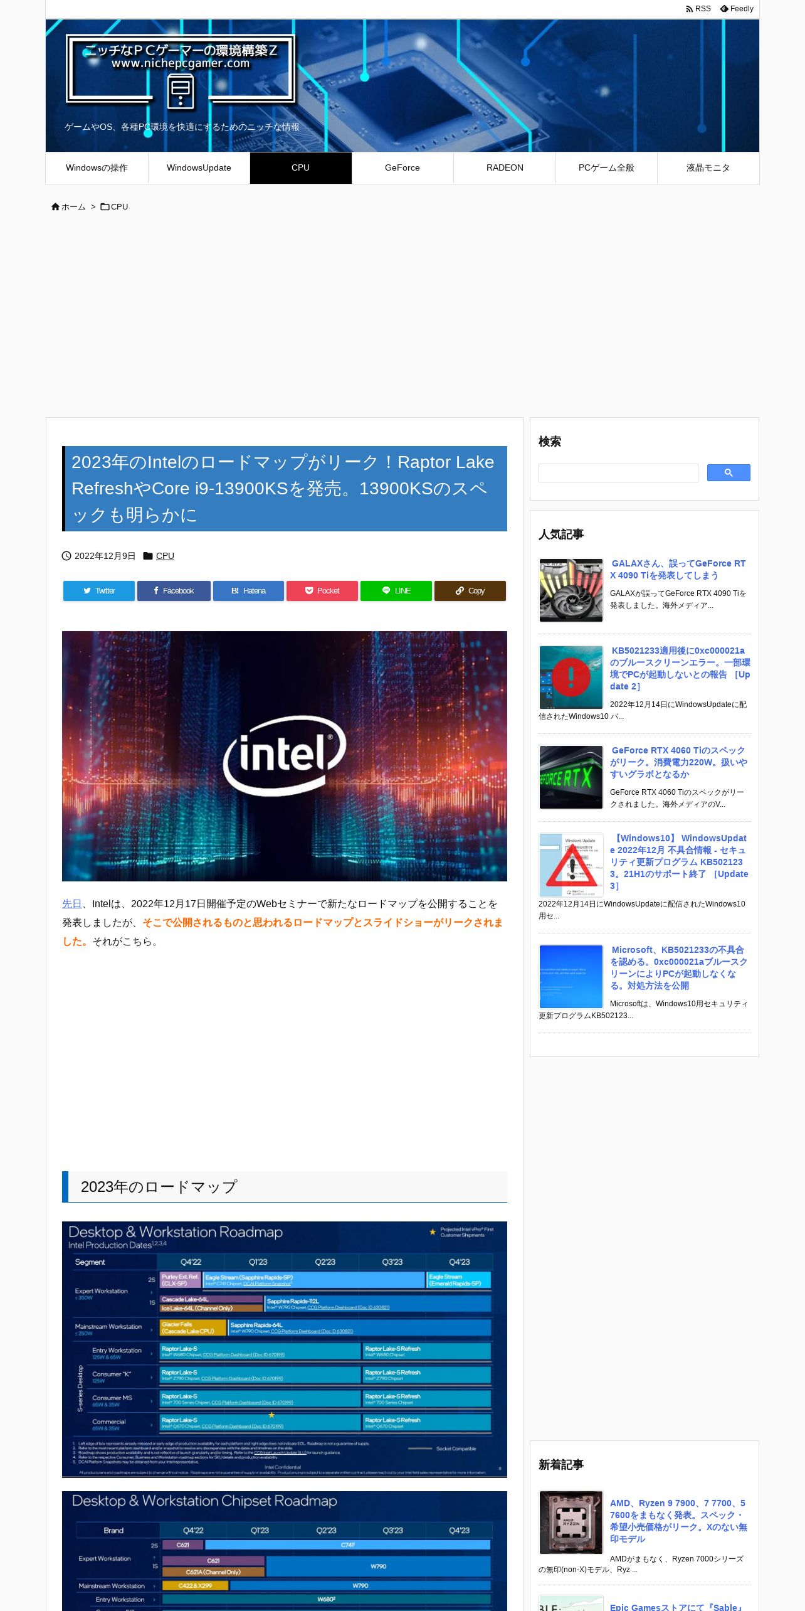Open the GALAX GeForce RTX 4090 Ti article
Image resolution: width=805 pixels, height=1611 pixels.
pyautogui.click(x=678, y=570)
